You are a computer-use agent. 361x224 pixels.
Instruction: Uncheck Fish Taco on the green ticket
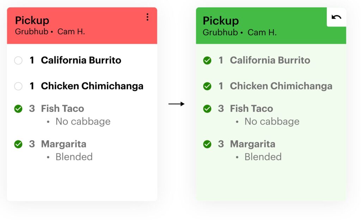click(207, 109)
